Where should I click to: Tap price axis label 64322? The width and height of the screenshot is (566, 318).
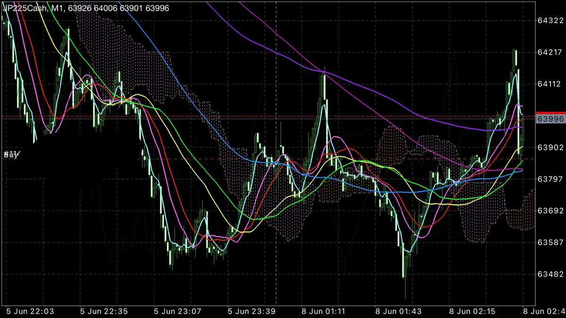tap(550, 21)
